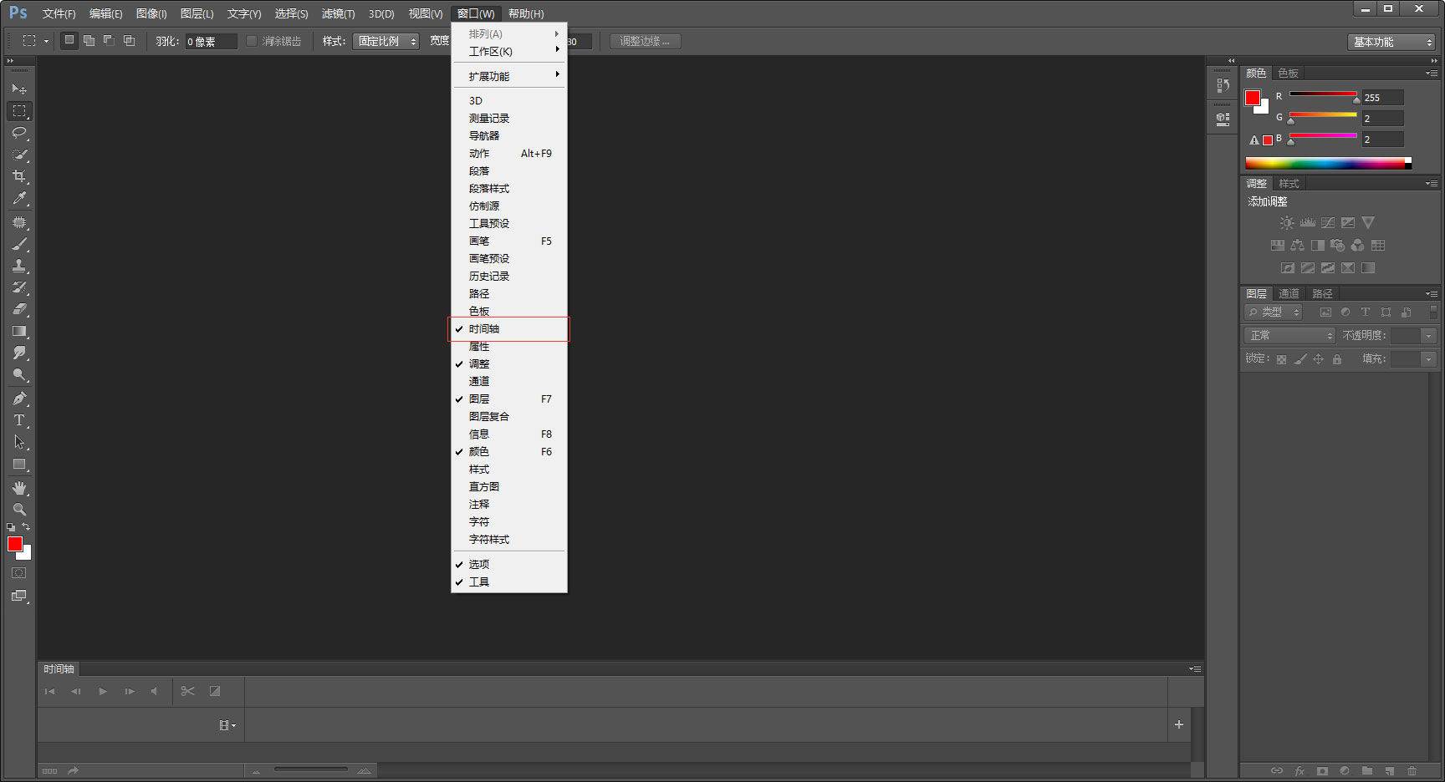The height and width of the screenshot is (782, 1445).
Task: Click the toolbox foreground red color swatch
Action: point(15,545)
